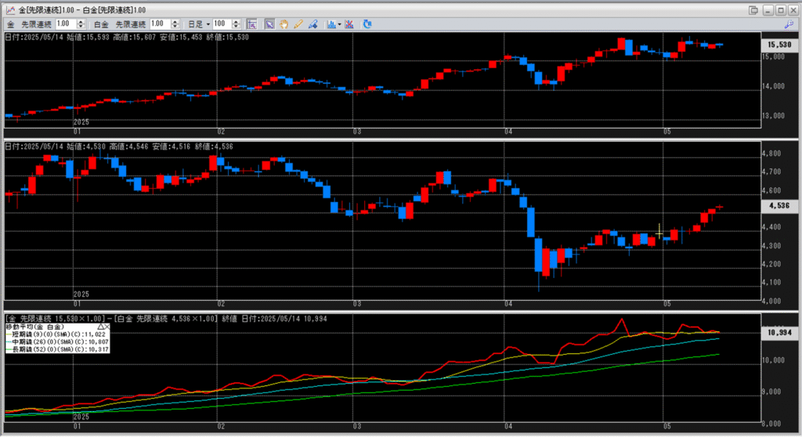Maximize the chart window
Image resolution: width=802 pixels, height=437 pixels.
click(x=781, y=10)
